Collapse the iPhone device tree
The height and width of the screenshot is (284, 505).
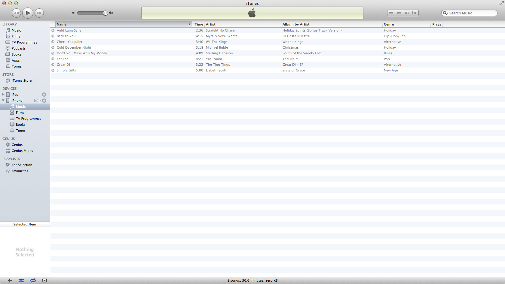[x=3, y=101]
